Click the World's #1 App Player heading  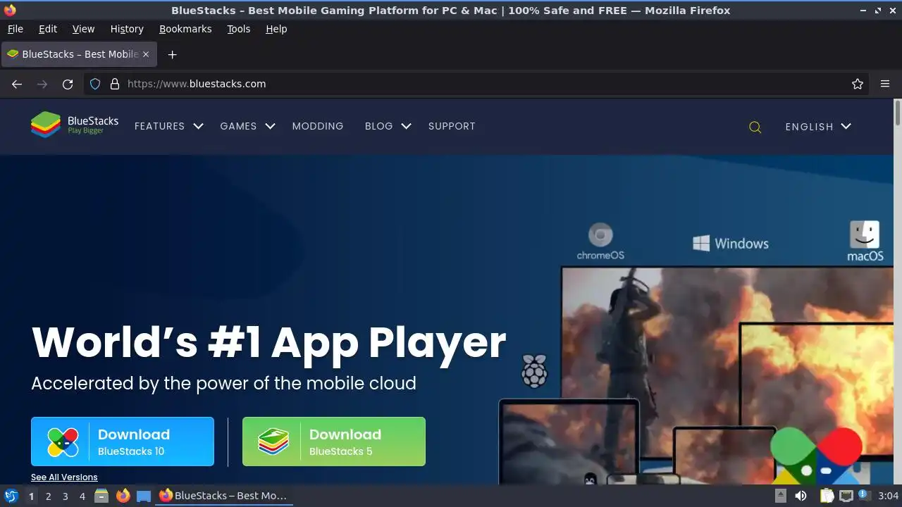(268, 342)
